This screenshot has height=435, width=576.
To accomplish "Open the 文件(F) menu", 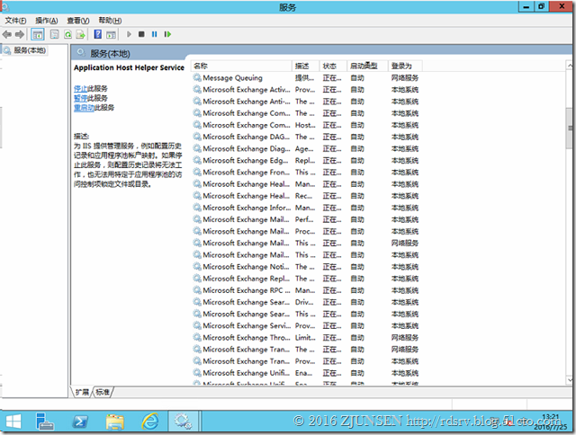I will coord(15,21).
